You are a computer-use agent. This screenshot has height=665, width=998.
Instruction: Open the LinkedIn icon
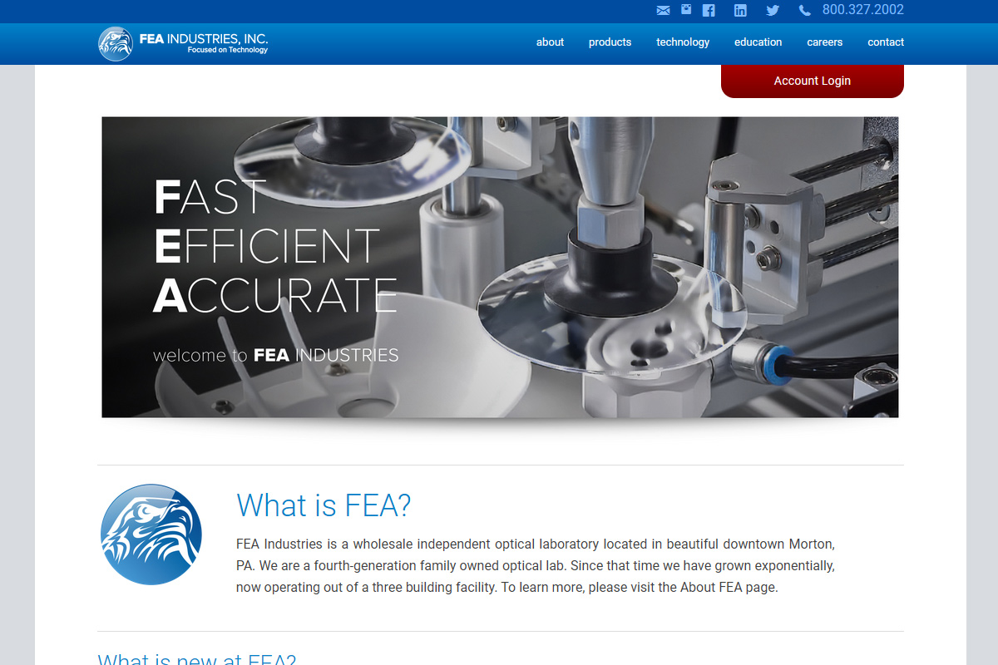tap(740, 10)
